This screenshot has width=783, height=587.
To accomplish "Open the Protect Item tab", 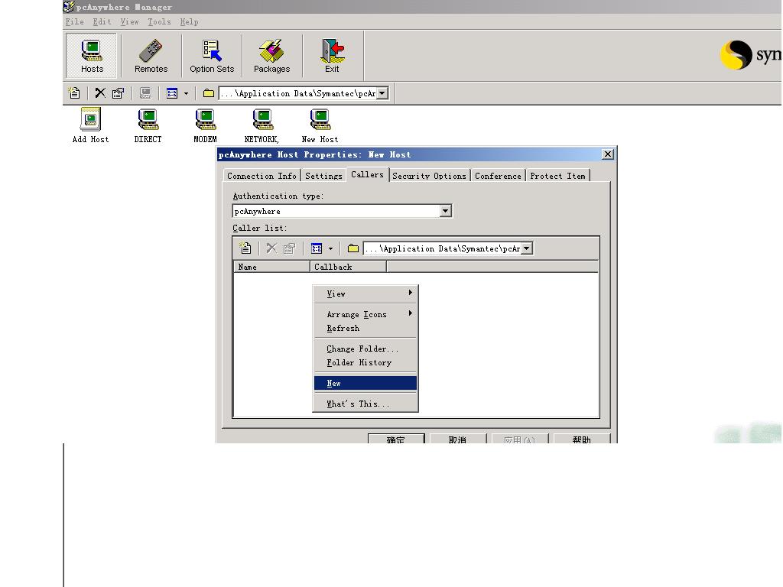I will [x=557, y=176].
